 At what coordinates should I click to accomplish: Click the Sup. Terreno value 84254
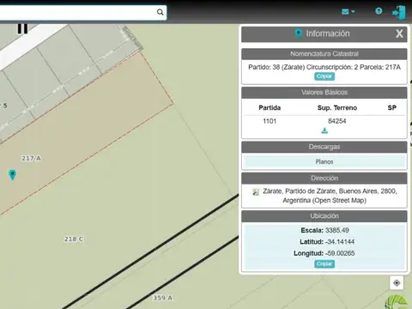337,121
